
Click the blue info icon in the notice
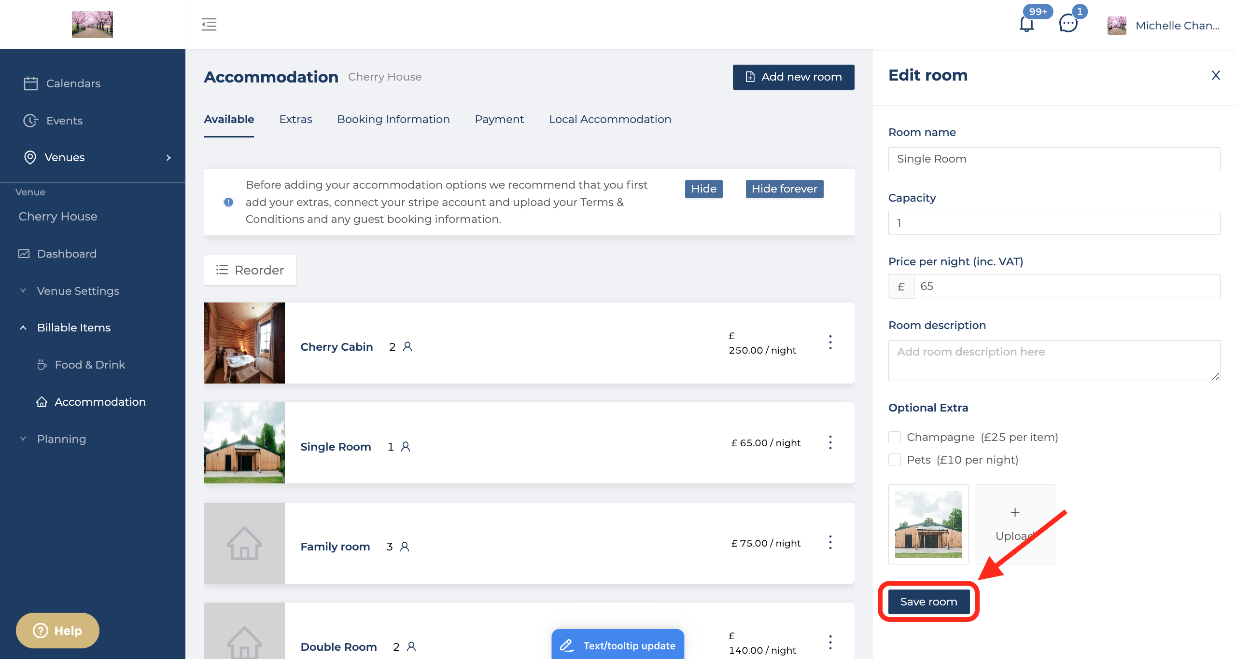point(228,202)
